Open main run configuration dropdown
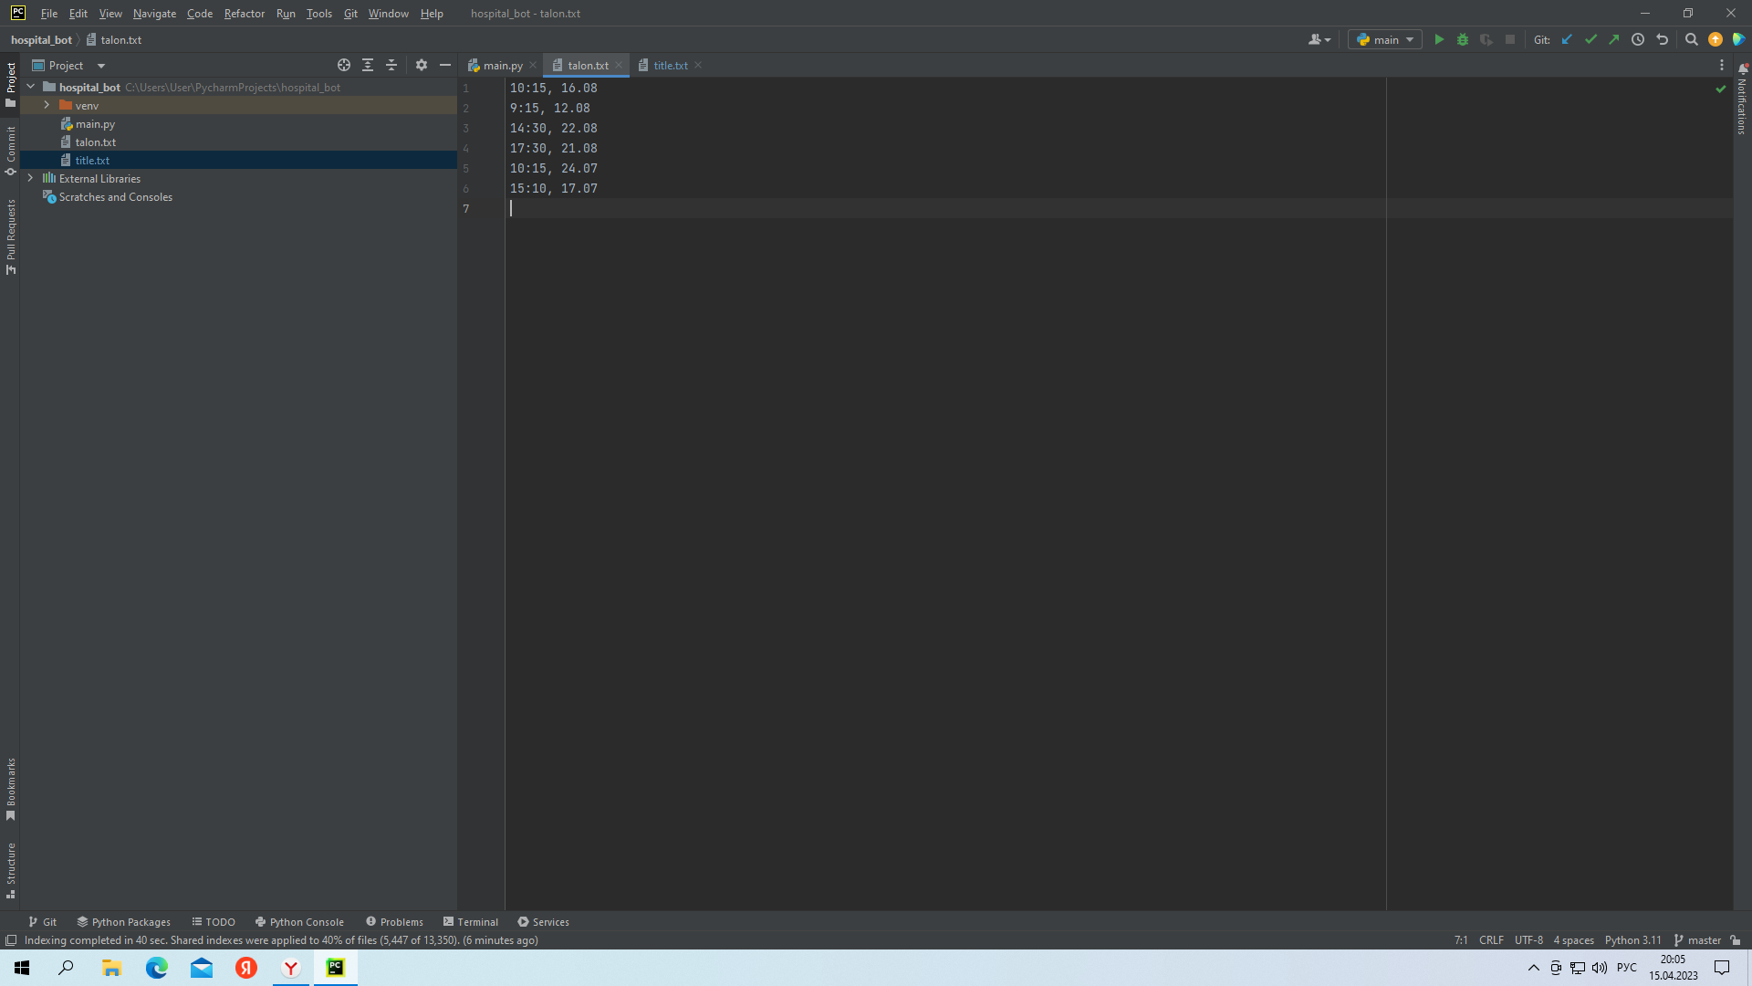The image size is (1752, 986). [1384, 39]
